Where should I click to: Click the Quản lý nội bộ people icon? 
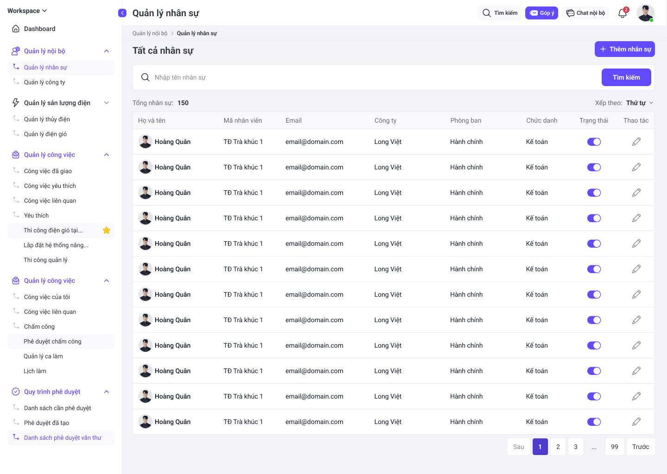(x=16, y=51)
